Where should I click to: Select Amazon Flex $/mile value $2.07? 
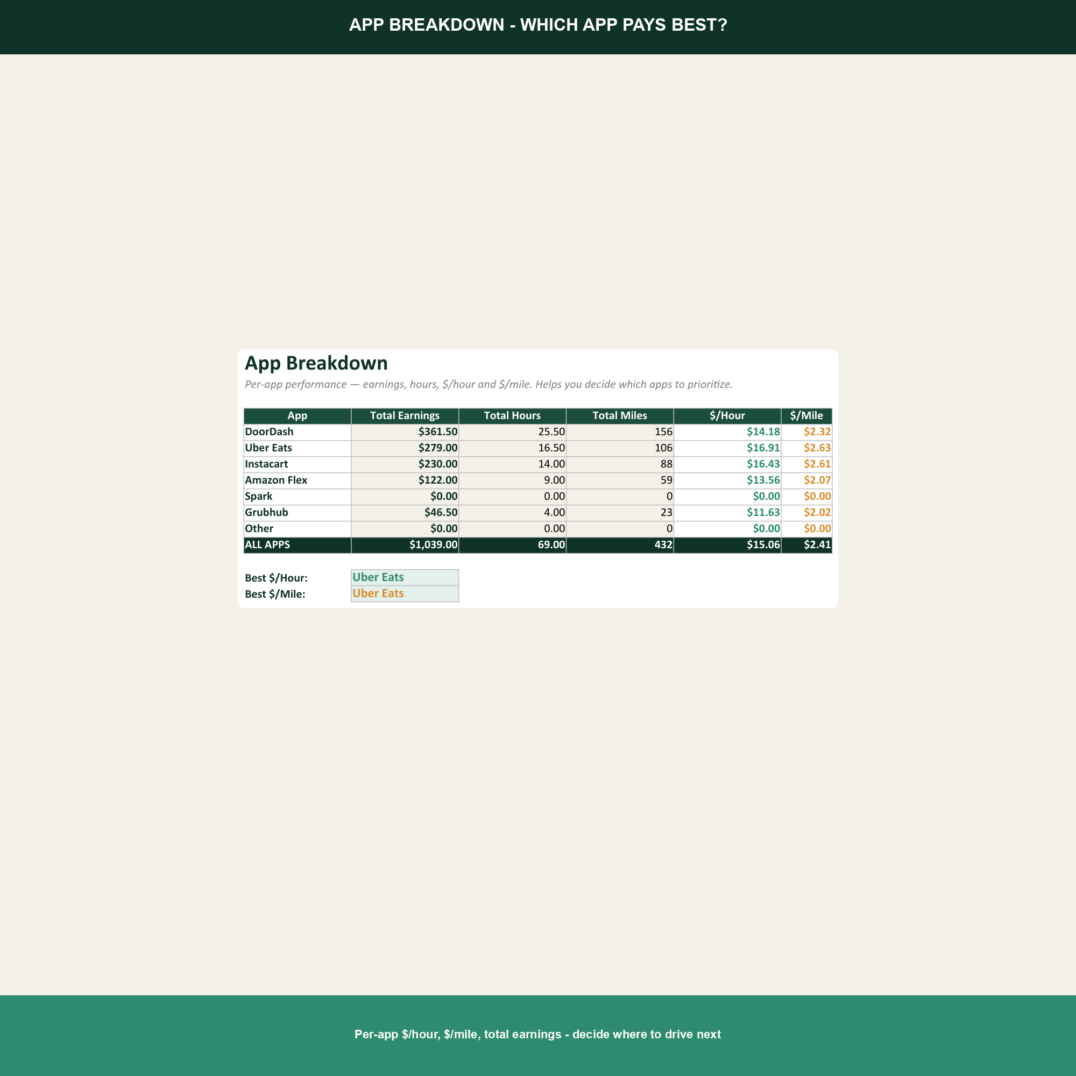click(x=806, y=480)
